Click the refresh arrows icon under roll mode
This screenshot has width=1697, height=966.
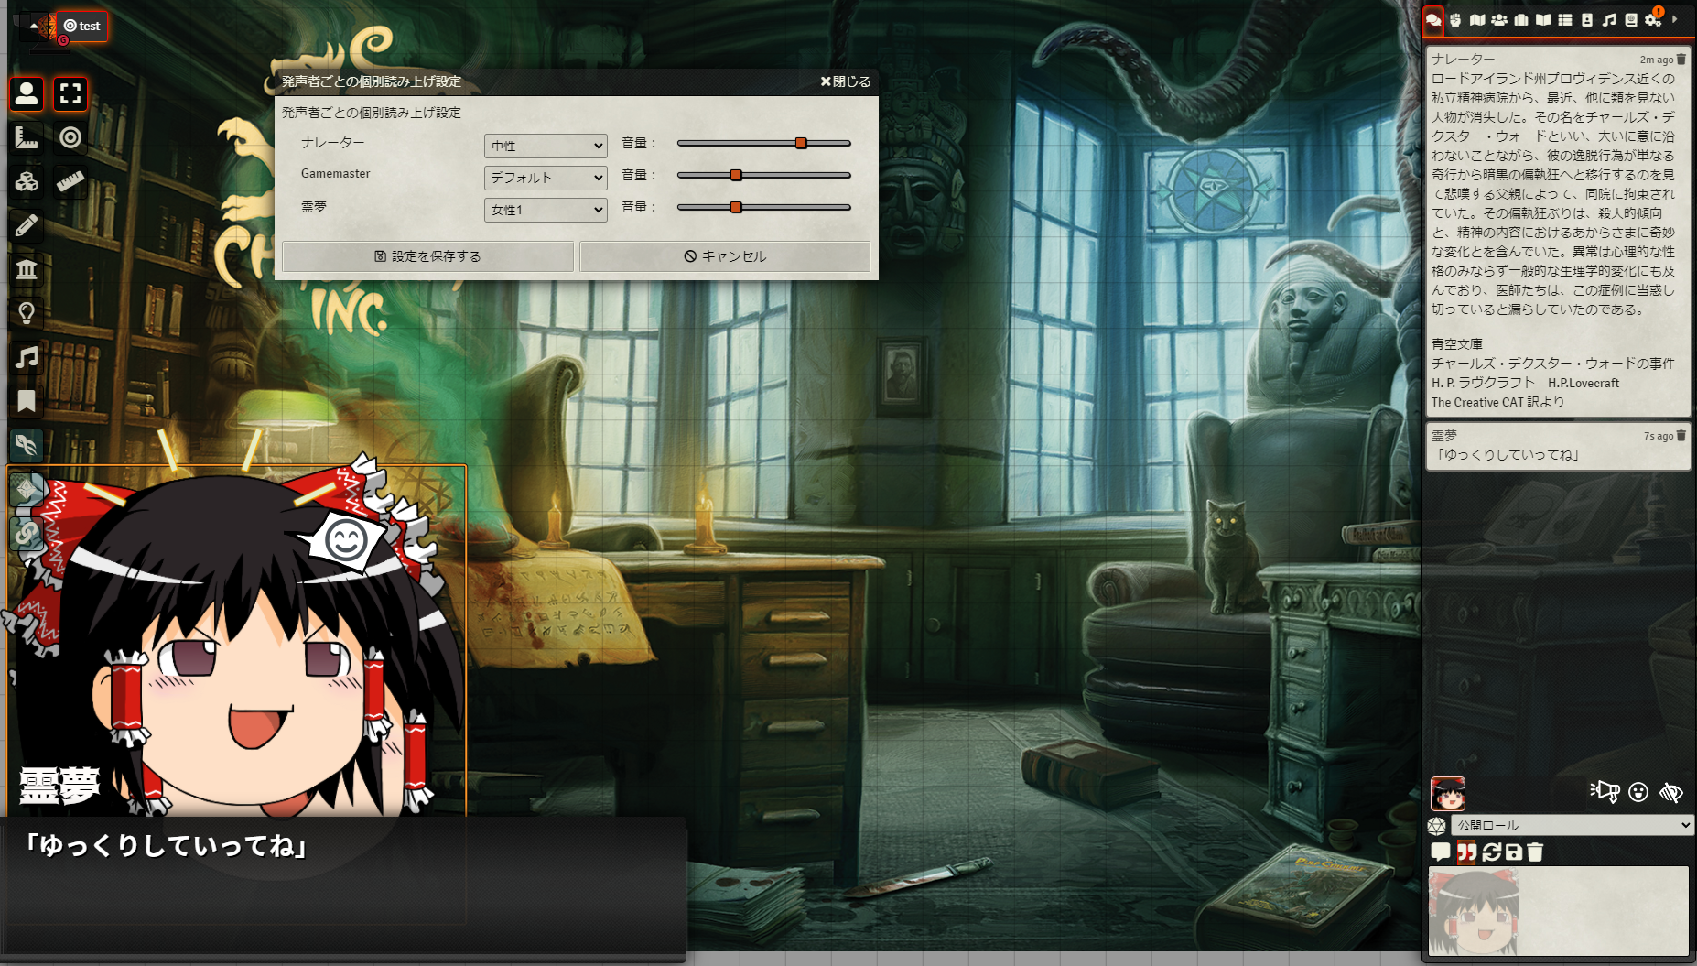pyautogui.click(x=1492, y=852)
